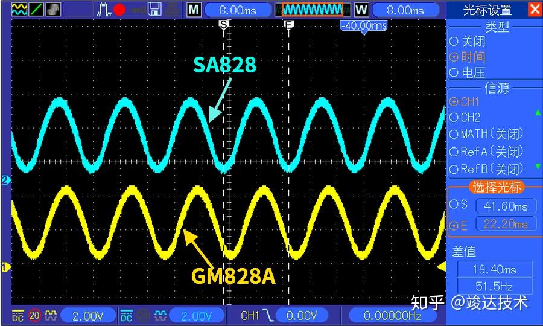Image resolution: width=543 pixels, height=326 pixels.
Task: Click the CH1 trigger source label
Action: click(250, 315)
